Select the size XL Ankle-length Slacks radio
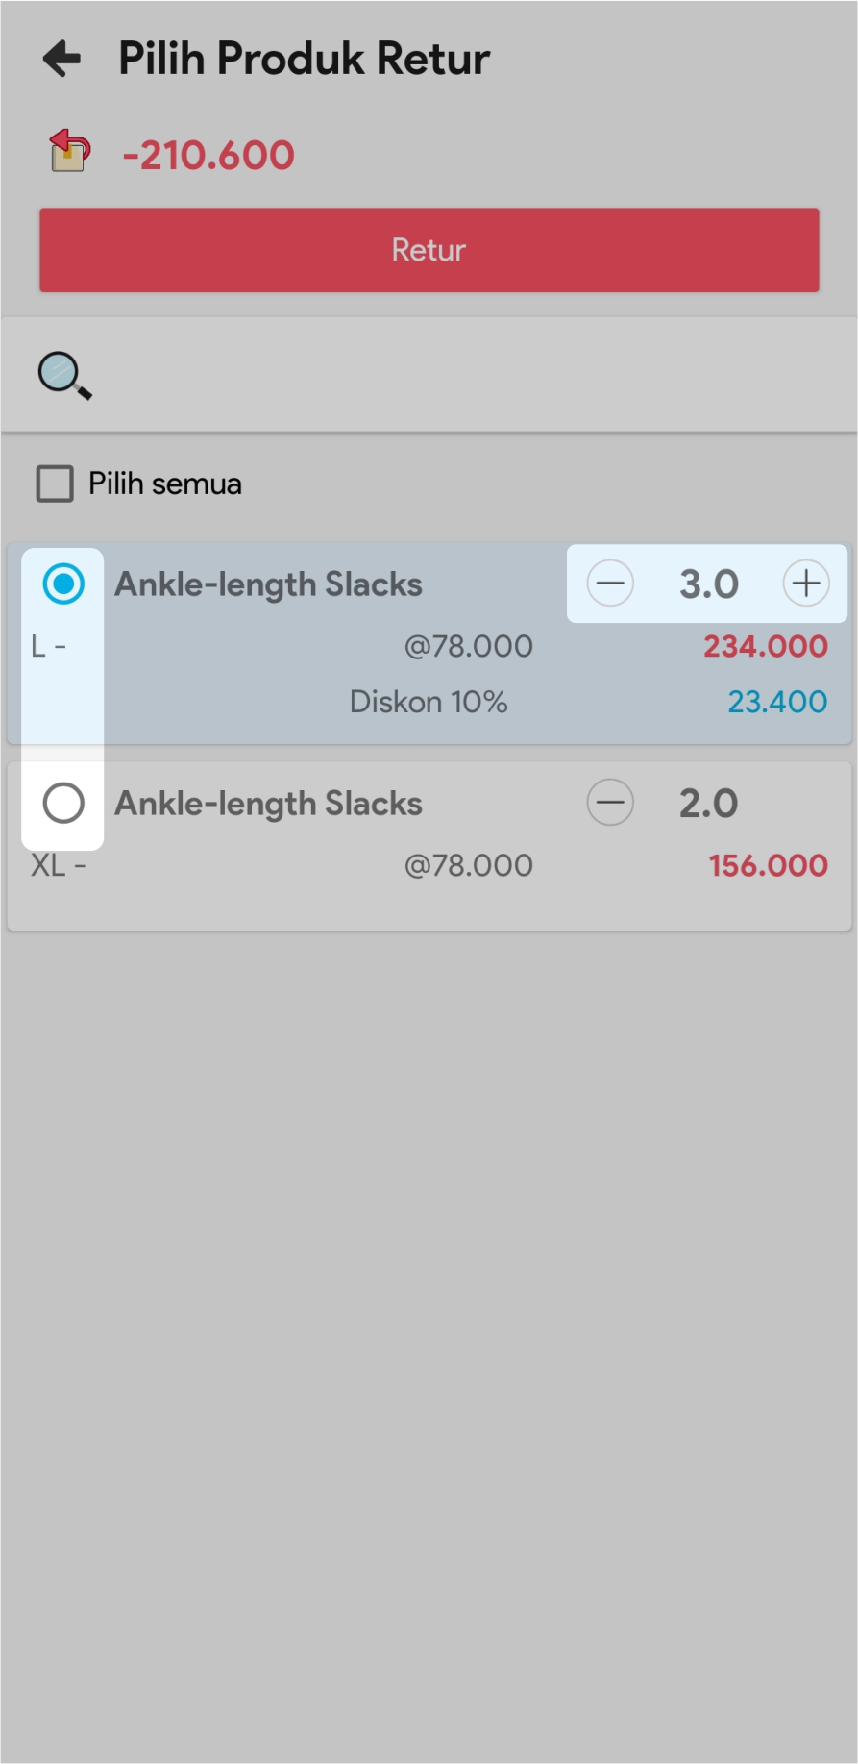Screen dimensions: 858x1764 click(63, 803)
